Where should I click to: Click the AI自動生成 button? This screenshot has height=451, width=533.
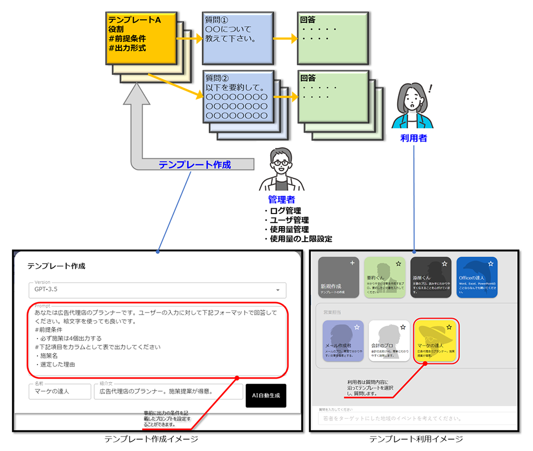coord(266,396)
